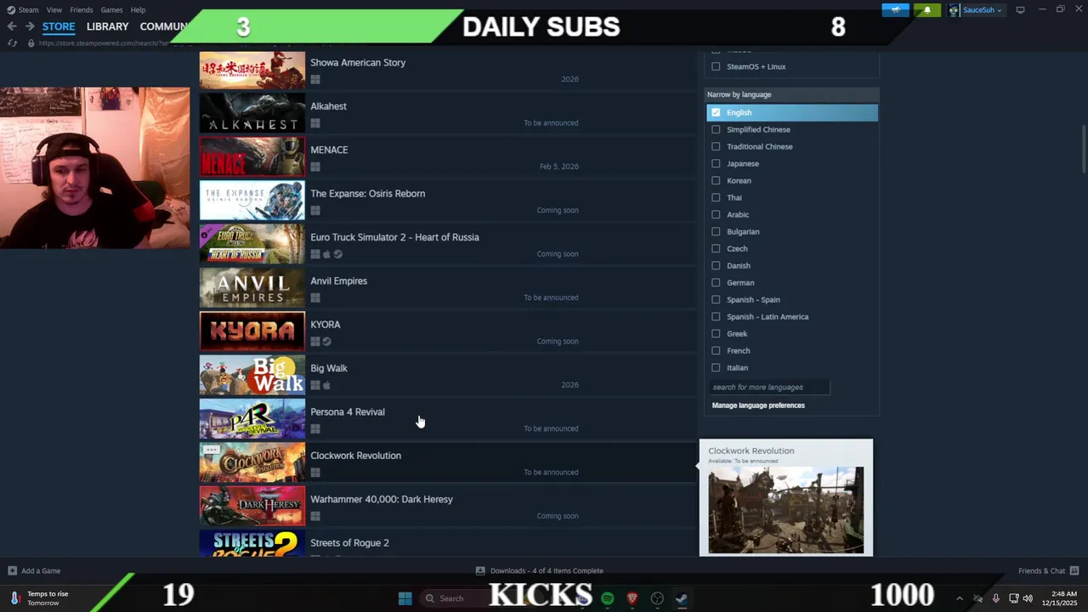The image size is (1088, 612).
Task: Open the View menu
Action: click(x=54, y=10)
